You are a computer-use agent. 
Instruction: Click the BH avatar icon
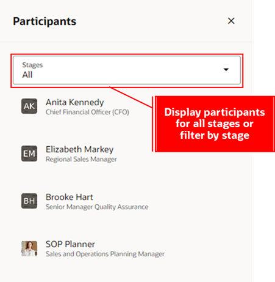29,201
